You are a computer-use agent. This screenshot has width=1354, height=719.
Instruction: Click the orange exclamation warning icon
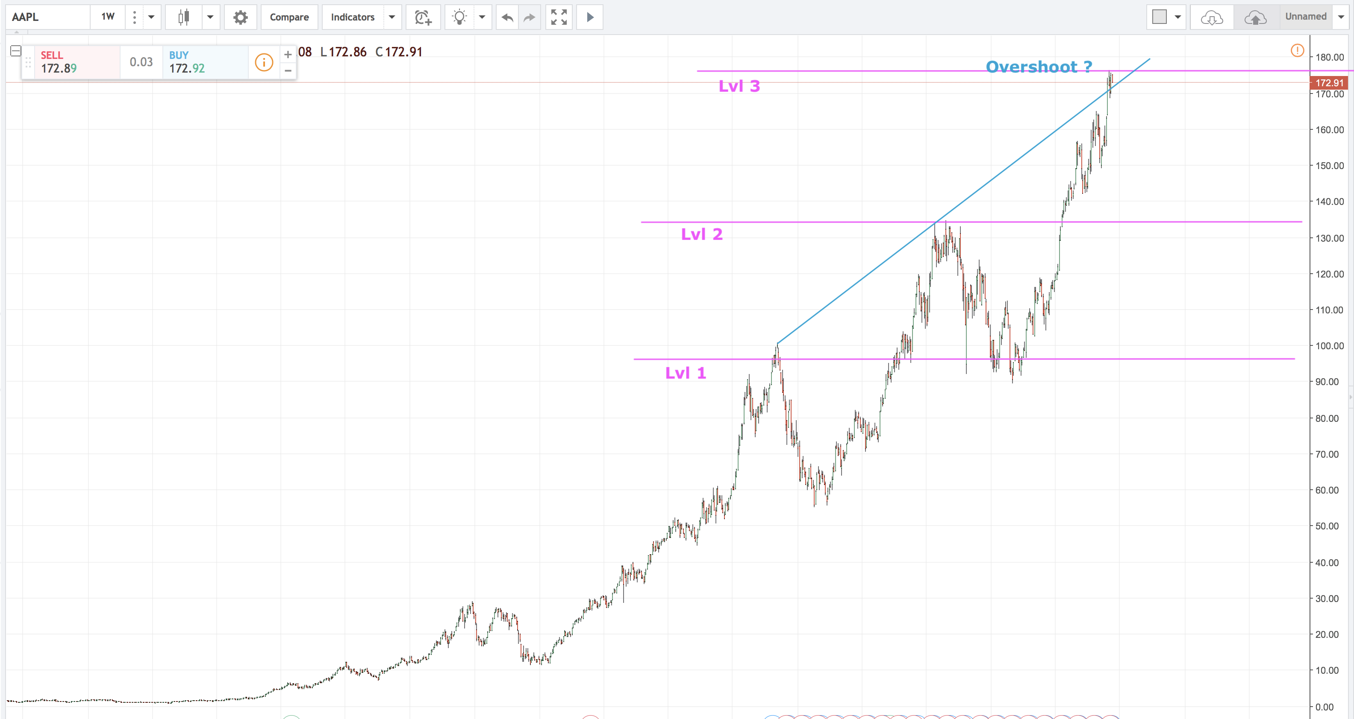pos(1297,50)
